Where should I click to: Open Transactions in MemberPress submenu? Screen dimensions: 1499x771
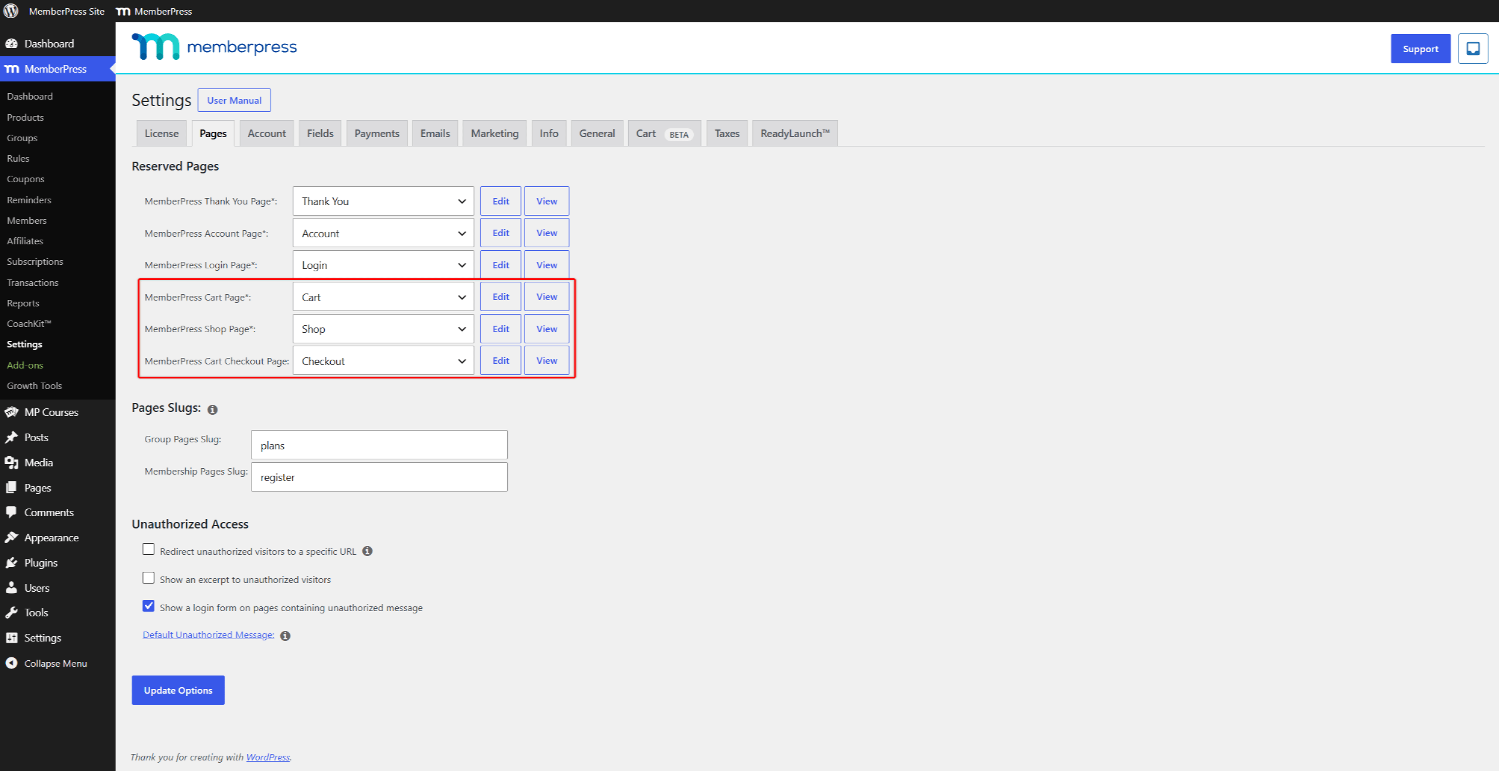click(x=32, y=282)
